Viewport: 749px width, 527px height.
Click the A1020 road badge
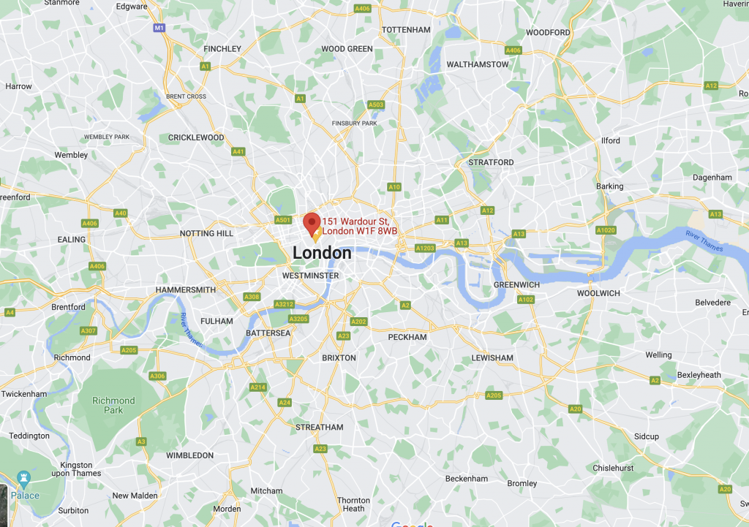(x=606, y=230)
